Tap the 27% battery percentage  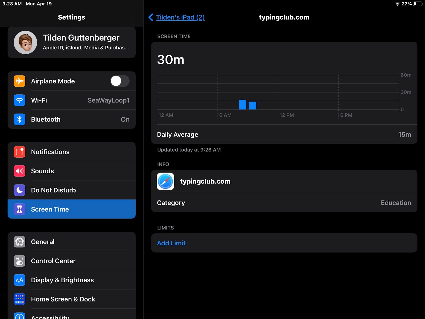407,4
